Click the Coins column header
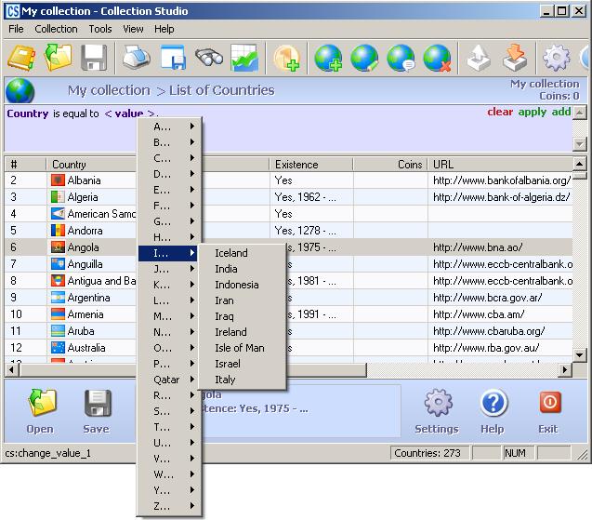Image resolution: width=592 pixels, height=520 pixels. pyautogui.click(x=390, y=165)
